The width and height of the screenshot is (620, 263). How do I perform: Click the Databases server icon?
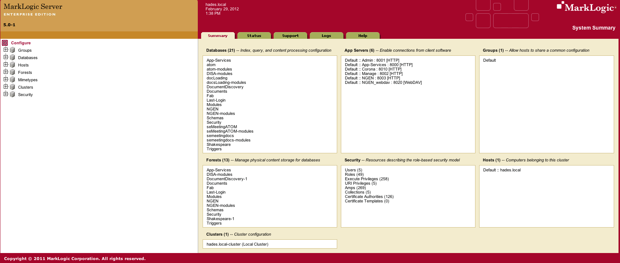[x=13, y=58]
